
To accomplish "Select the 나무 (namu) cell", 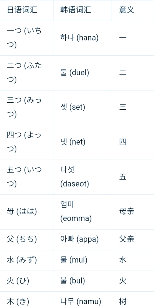I will (82, 299).
